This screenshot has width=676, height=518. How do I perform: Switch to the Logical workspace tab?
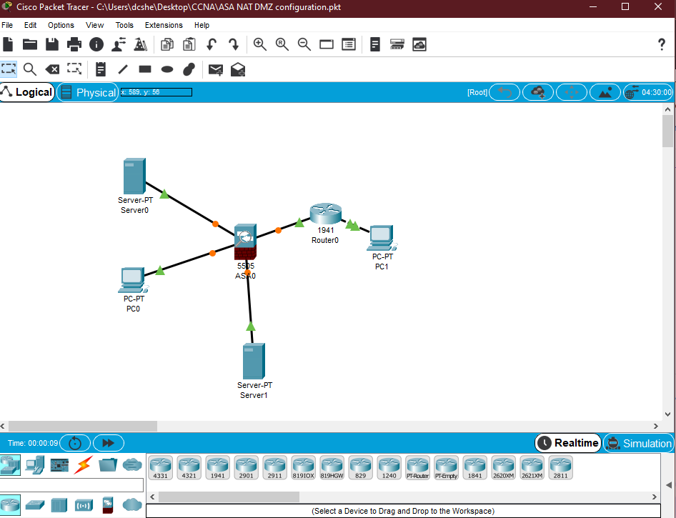pos(28,92)
